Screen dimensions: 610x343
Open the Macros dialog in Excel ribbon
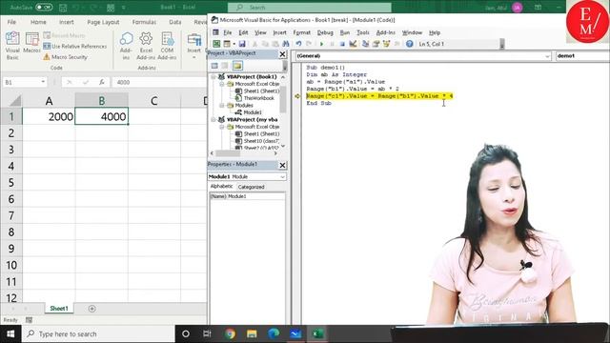[31, 43]
